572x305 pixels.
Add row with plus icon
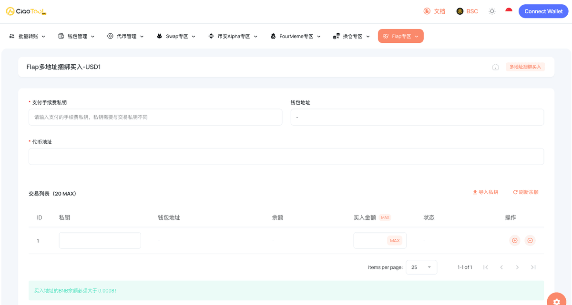(x=515, y=241)
